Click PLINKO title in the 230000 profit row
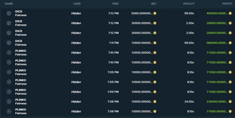This screenshot has width=235, height=118. point(21,100)
